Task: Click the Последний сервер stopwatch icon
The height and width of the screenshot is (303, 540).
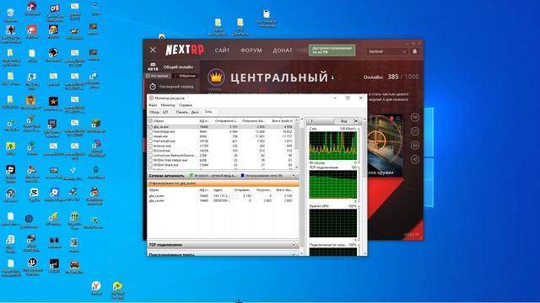Action: point(153,87)
